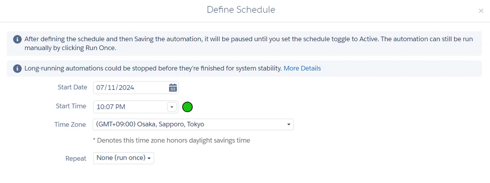This screenshot has width=490, height=183.
Task: Open the More Details link
Action: click(x=302, y=68)
